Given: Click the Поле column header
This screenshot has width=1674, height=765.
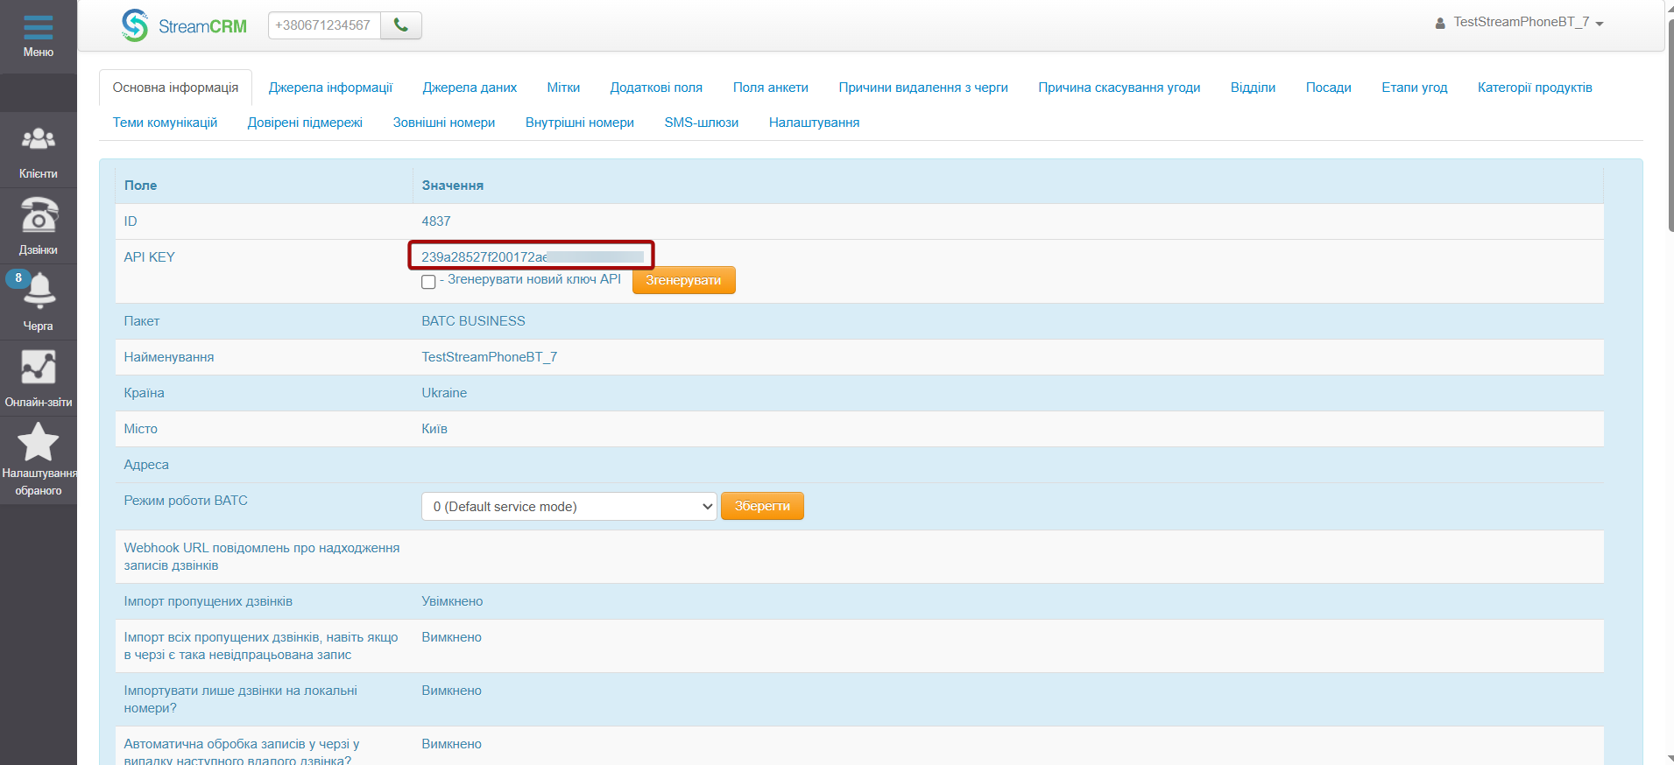Looking at the screenshot, I should [x=140, y=186].
